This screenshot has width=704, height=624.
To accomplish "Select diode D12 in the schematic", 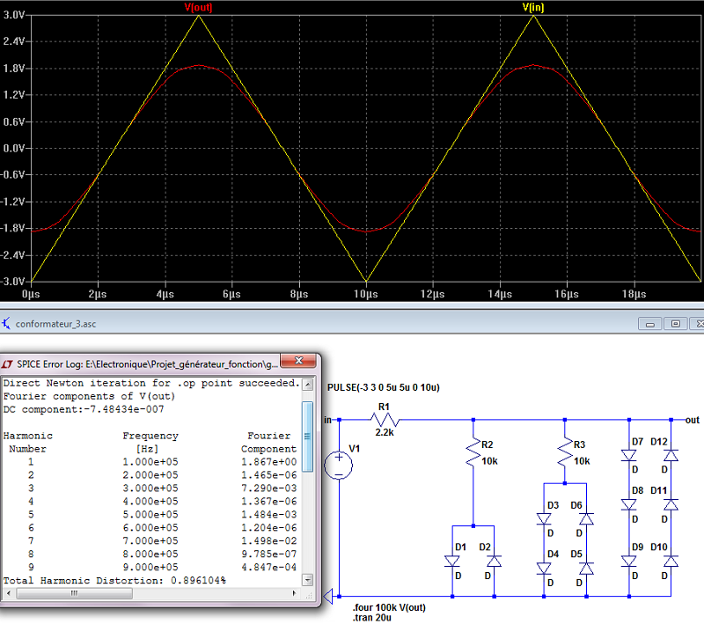I will 671,455.
